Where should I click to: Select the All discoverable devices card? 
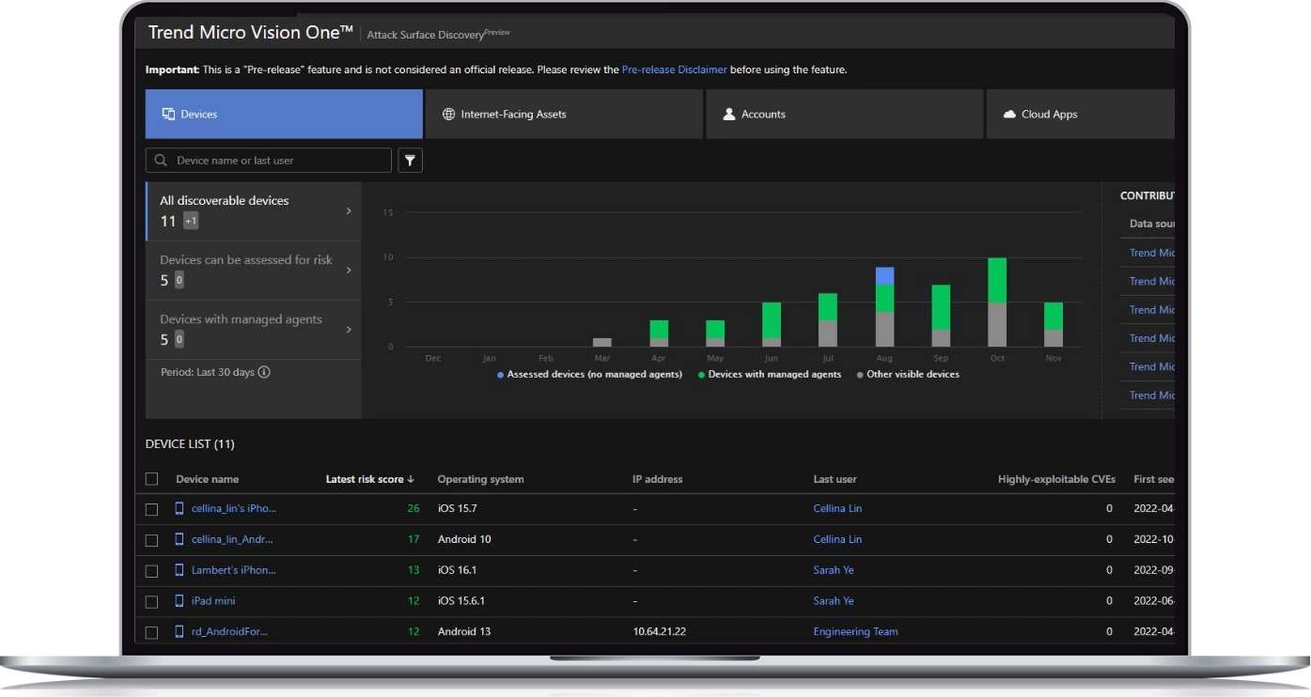click(254, 211)
